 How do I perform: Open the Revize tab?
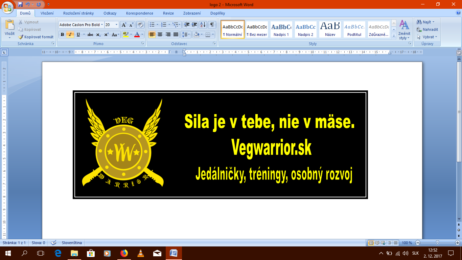coord(168,13)
